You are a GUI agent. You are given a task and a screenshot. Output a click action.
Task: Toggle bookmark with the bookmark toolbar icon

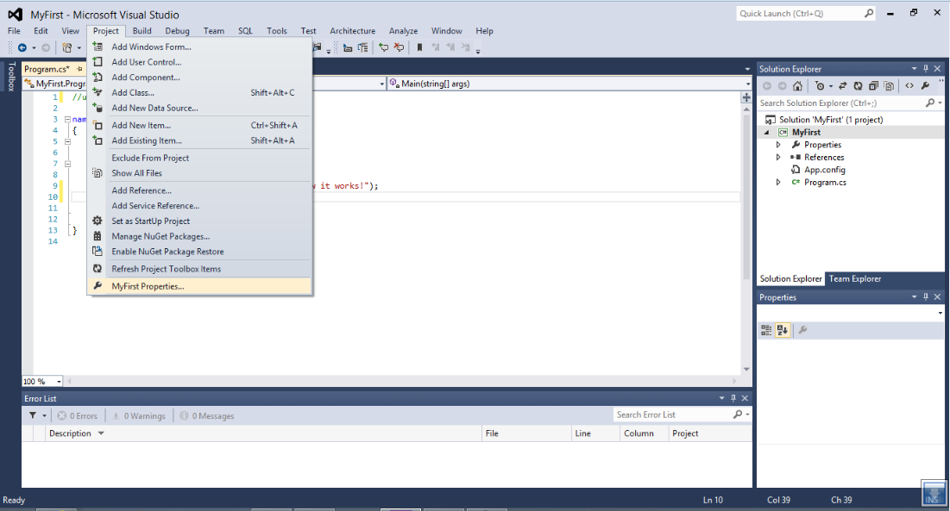(x=419, y=47)
